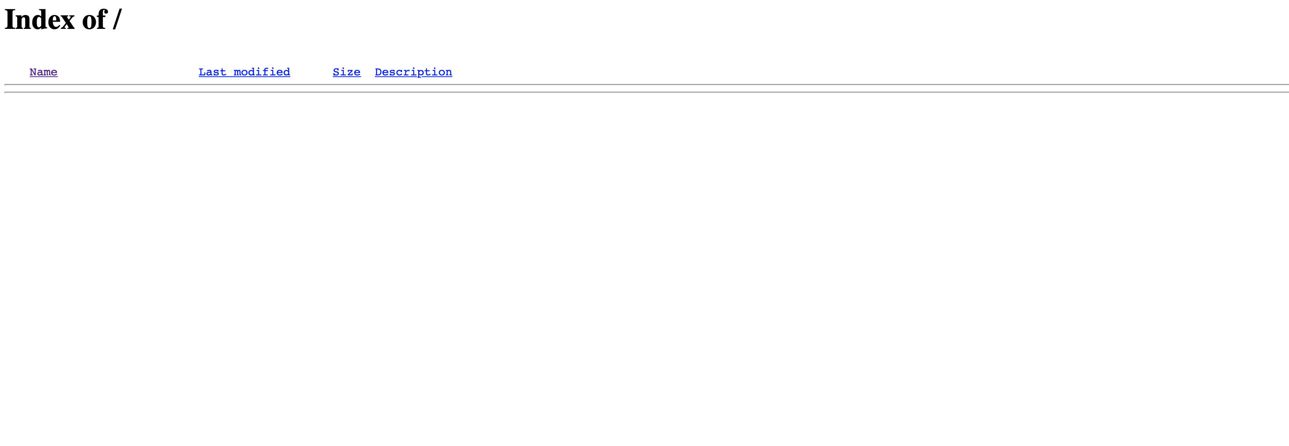Sort the directory listing by Size

tap(347, 72)
